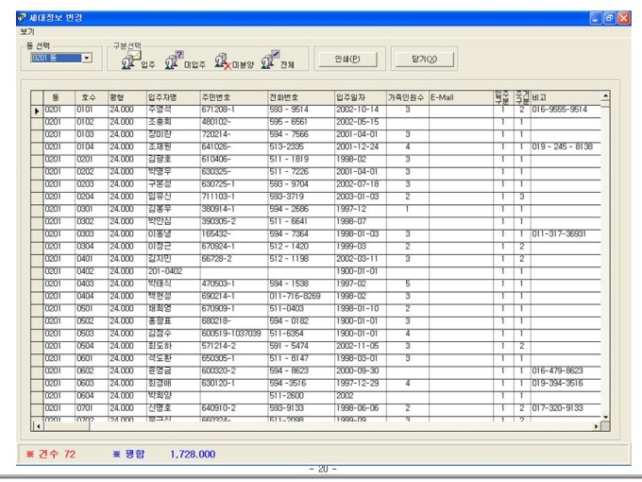Screen dimensions: 642x482
Task: Minimize the 세대정보 변경 window
Action: pyautogui.click(x=596, y=18)
